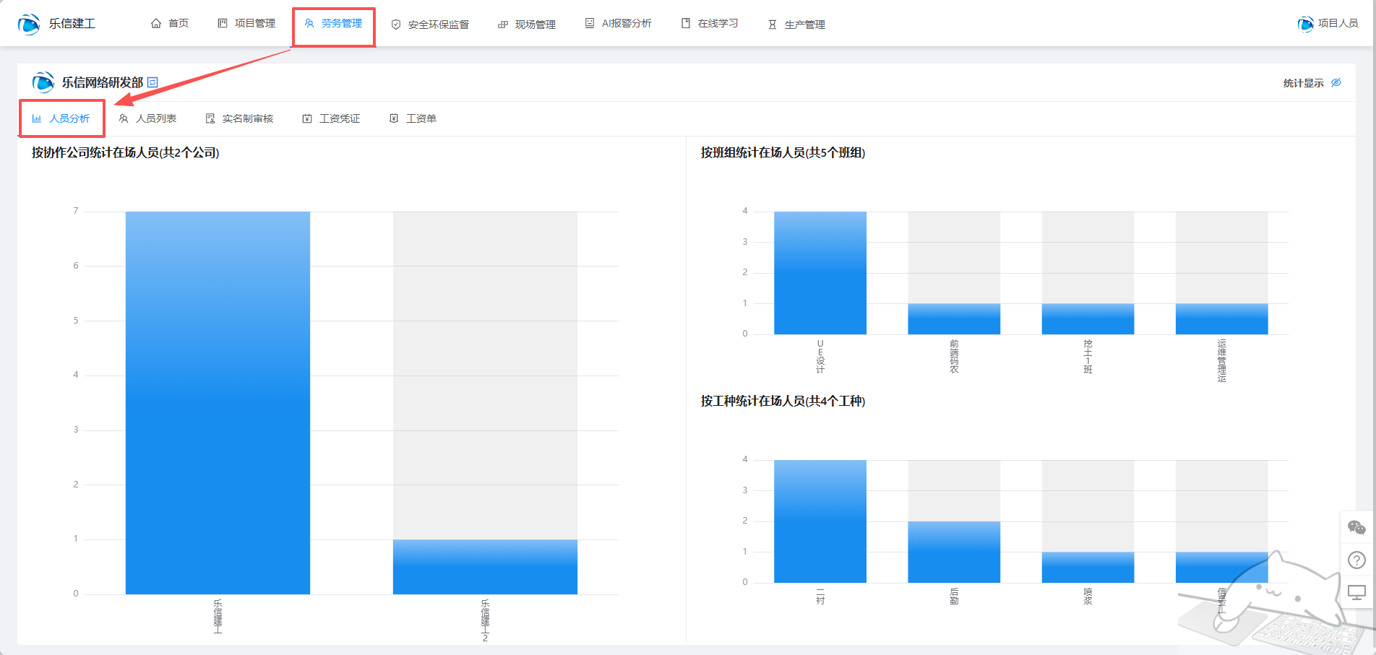The image size is (1376, 655).
Task: Click the 乐信建工 logo in top-left corner
Action: [x=29, y=24]
